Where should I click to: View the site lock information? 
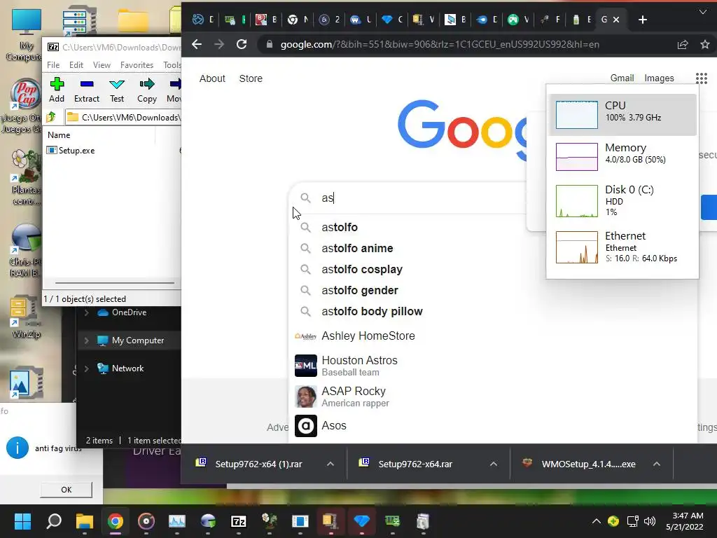tap(270, 44)
